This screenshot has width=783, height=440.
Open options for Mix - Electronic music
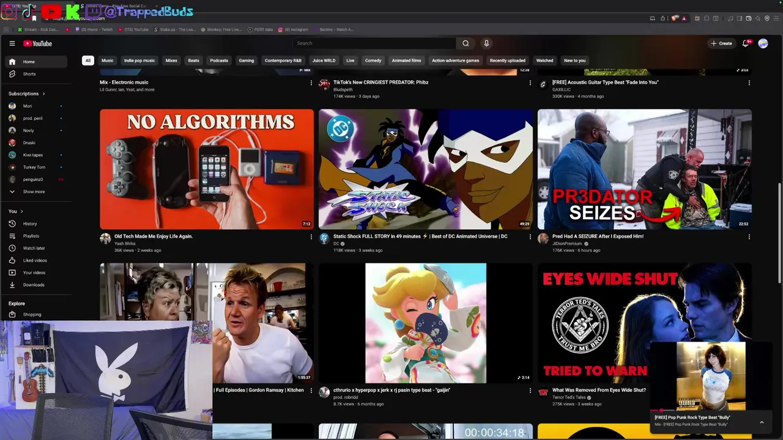(x=311, y=82)
